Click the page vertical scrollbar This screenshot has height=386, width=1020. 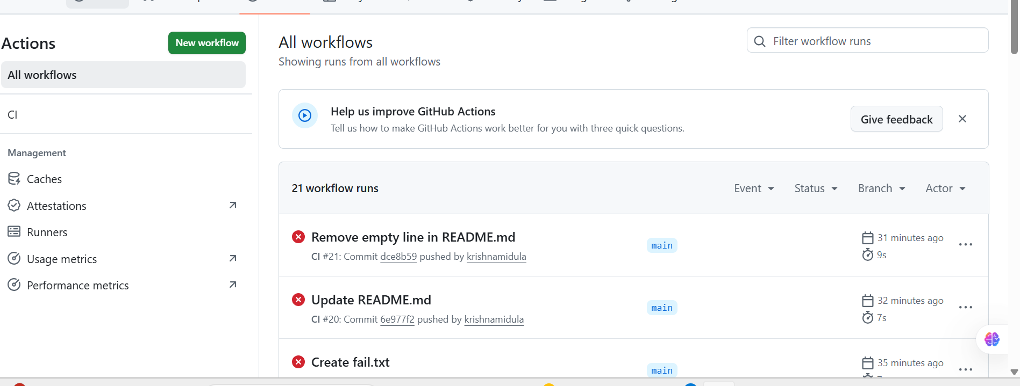[x=1014, y=27]
